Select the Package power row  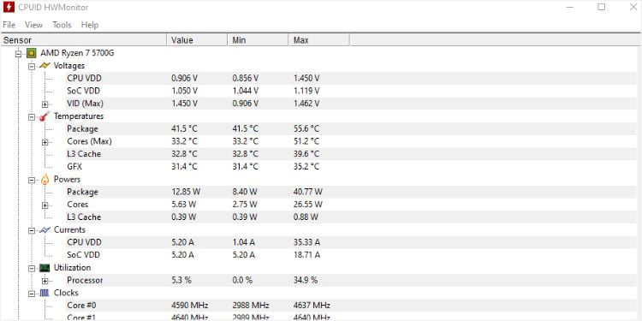pos(351,192)
